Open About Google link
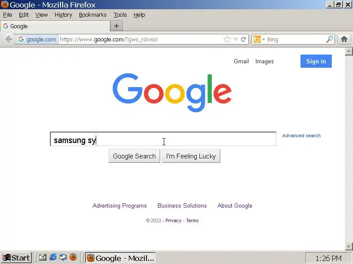The image size is (353, 264). [x=235, y=205]
